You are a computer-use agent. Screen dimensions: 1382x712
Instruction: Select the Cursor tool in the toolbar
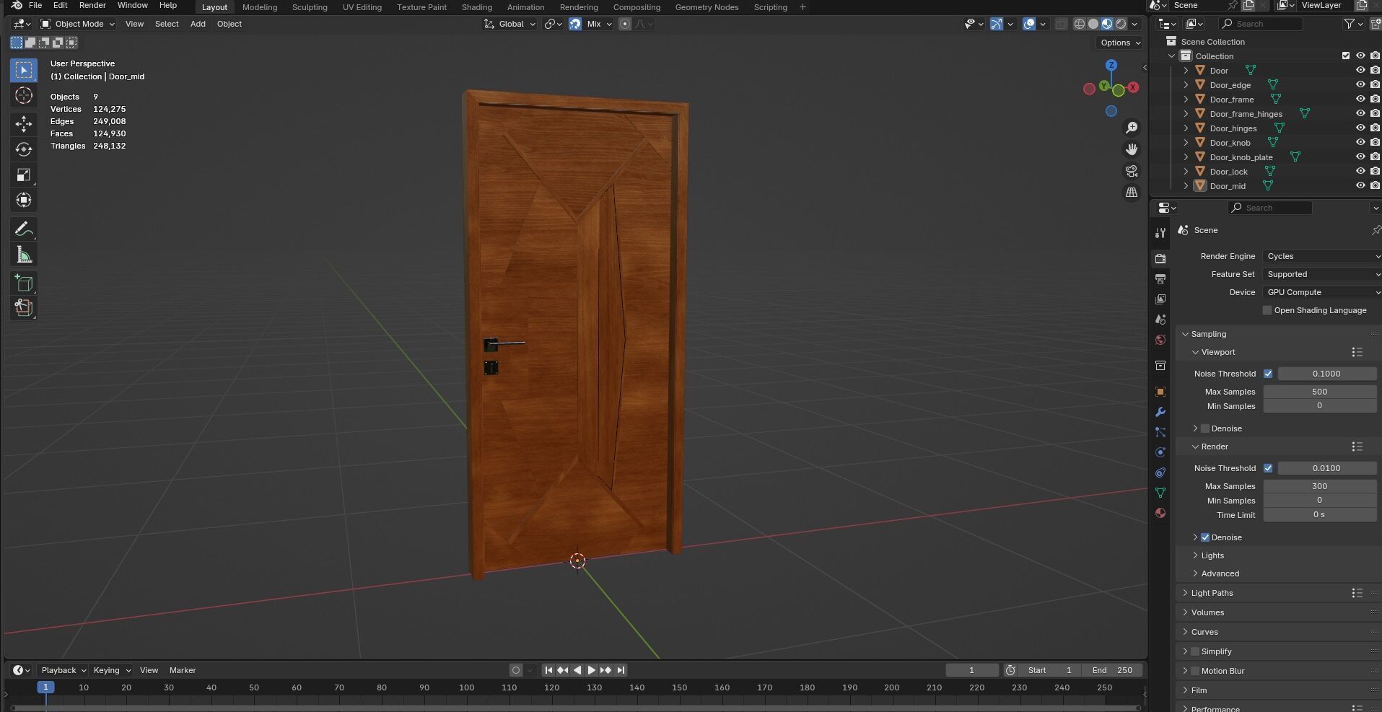pyautogui.click(x=24, y=96)
